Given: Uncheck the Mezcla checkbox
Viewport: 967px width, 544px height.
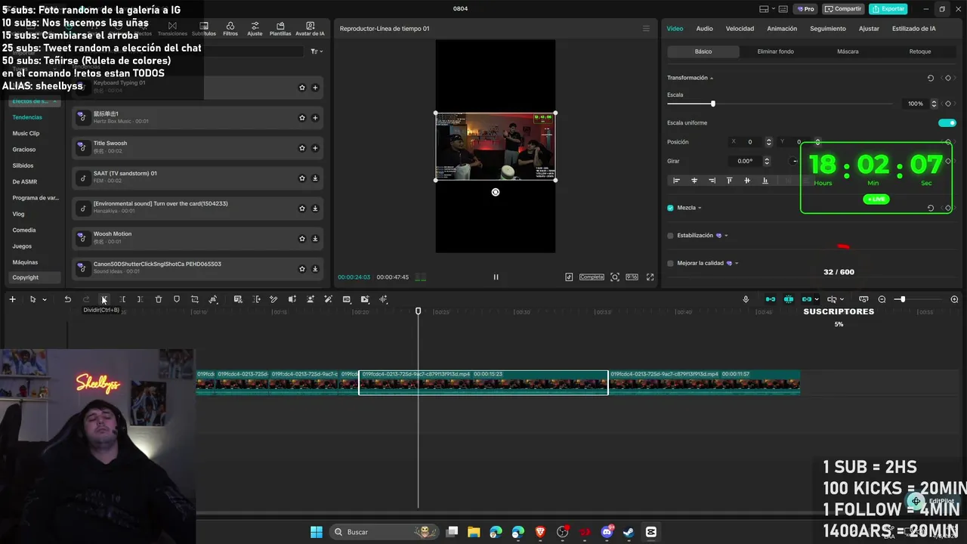Looking at the screenshot, I should pos(670,208).
